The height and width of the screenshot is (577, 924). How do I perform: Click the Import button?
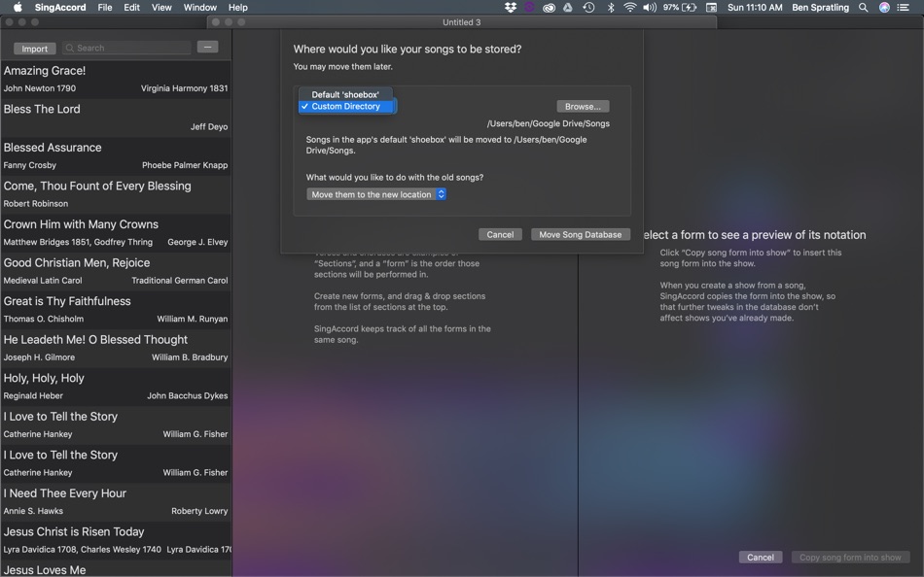(35, 49)
